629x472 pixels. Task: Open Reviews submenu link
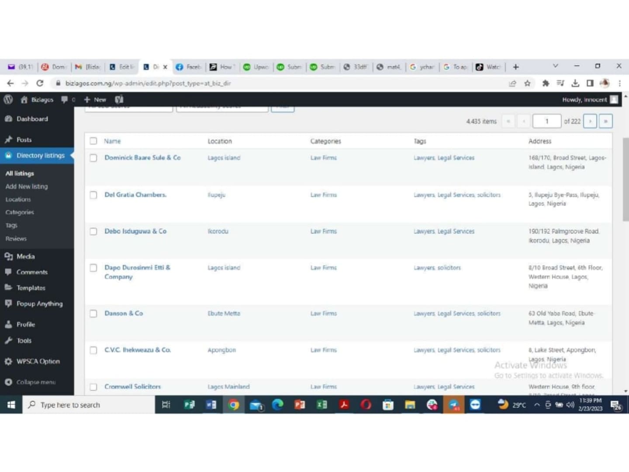[16, 239]
